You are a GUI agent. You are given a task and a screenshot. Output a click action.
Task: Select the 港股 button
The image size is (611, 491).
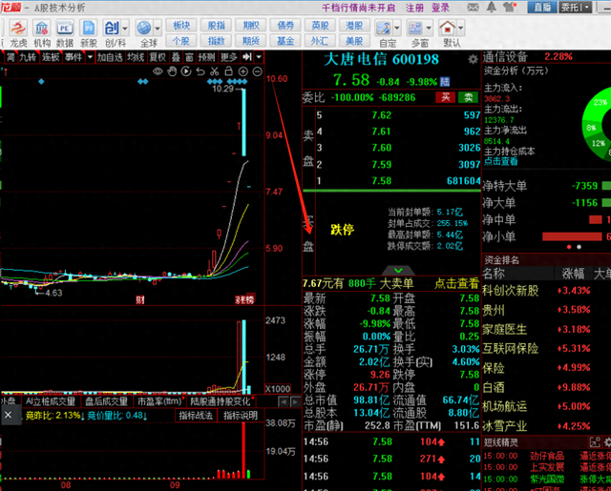(x=354, y=26)
